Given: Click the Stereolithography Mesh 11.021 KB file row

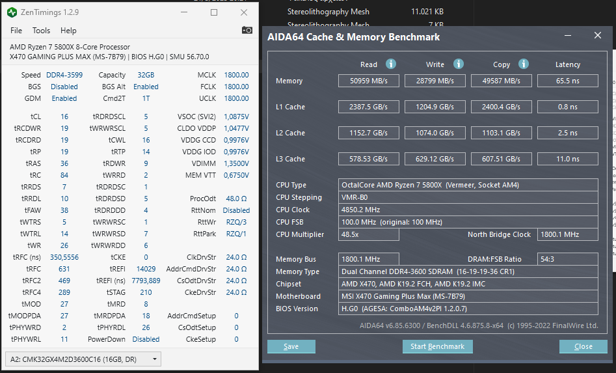Looking at the screenshot, I should coord(366,12).
